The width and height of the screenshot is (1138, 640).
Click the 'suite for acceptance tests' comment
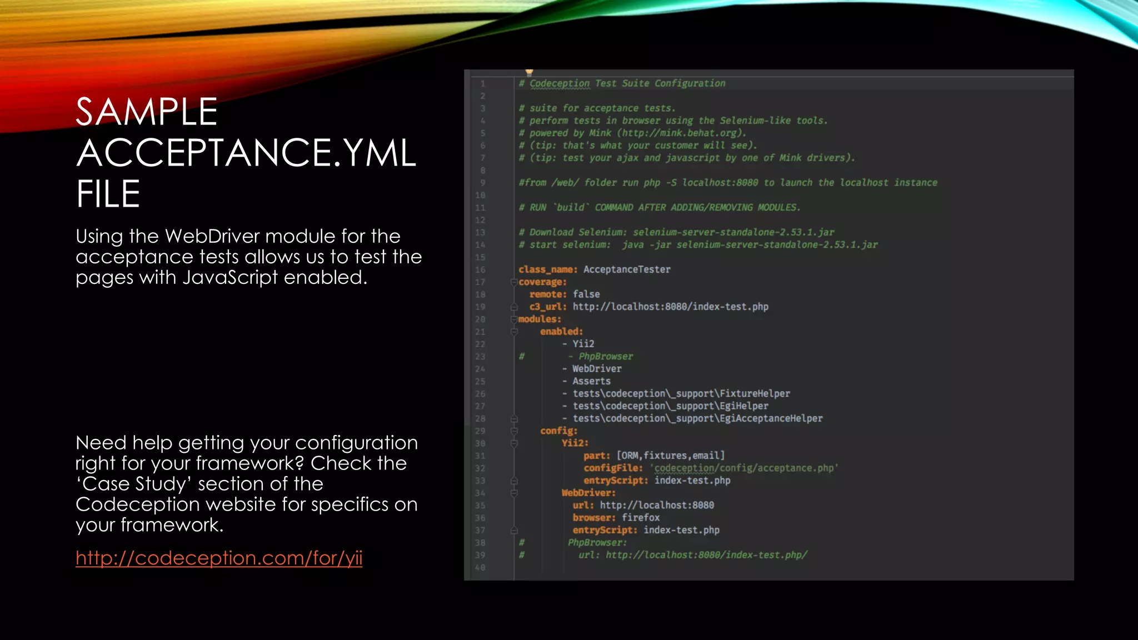pos(597,108)
